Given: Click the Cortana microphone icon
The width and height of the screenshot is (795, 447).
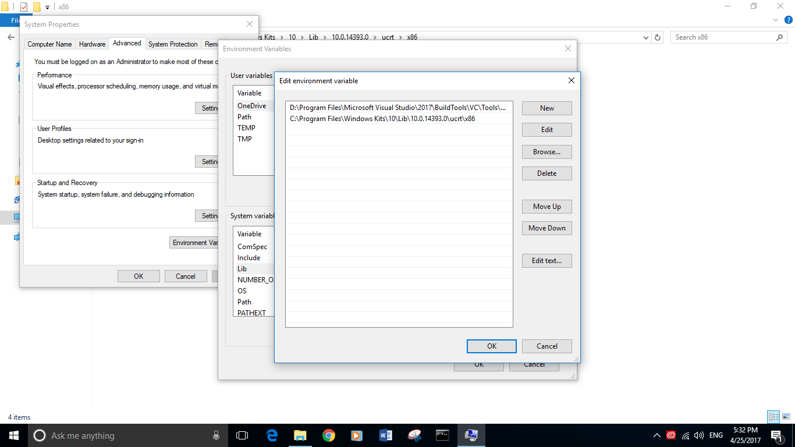Looking at the screenshot, I should [x=216, y=435].
